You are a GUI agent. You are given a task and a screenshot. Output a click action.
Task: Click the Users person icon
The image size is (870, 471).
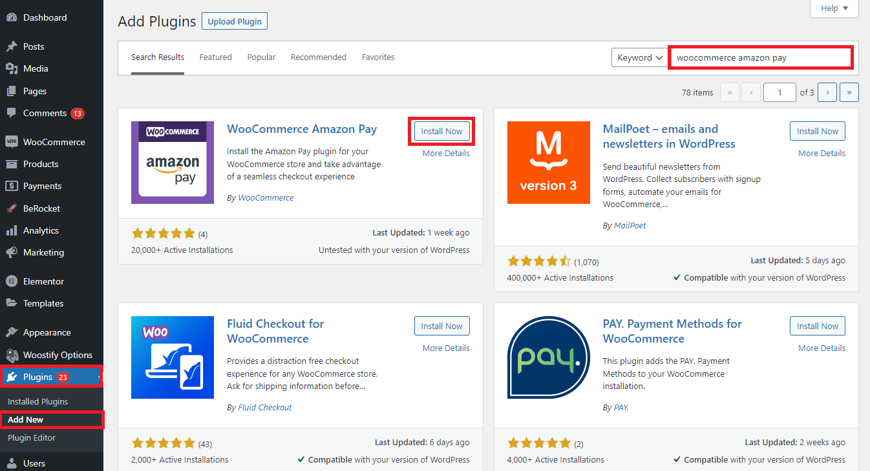pos(12,463)
